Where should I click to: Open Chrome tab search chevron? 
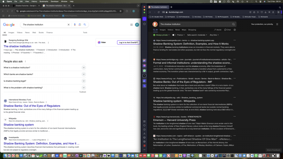(138, 6)
